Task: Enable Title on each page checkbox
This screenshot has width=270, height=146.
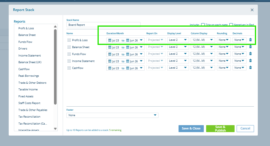Action: tap(203, 25)
